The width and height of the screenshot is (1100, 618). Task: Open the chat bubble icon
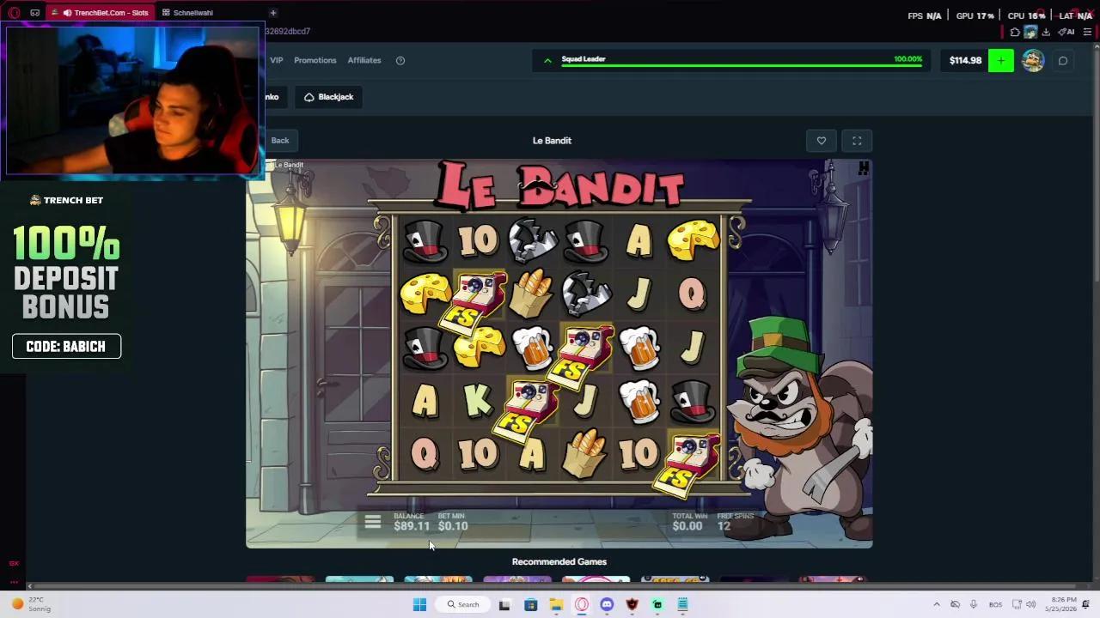[x=1063, y=60]
